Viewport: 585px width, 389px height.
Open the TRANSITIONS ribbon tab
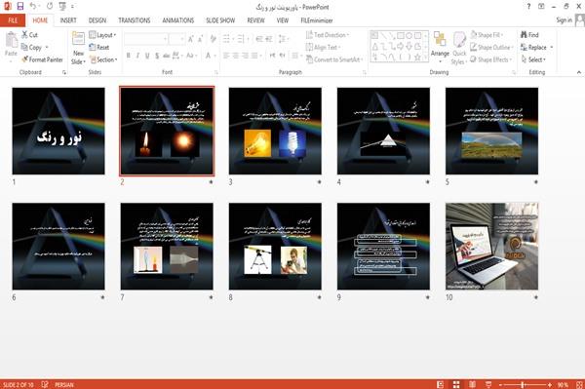[135, 20]
